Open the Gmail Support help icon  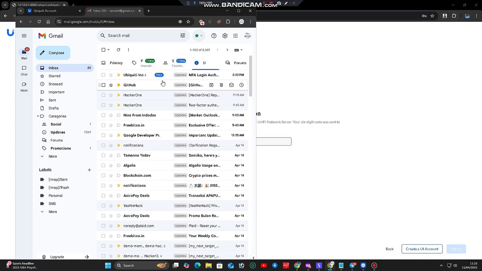pos(214,36)
